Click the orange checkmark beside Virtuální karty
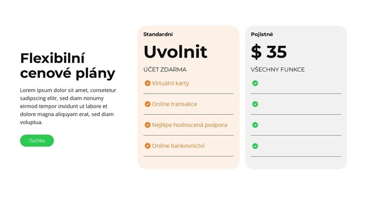 (147, 83)
